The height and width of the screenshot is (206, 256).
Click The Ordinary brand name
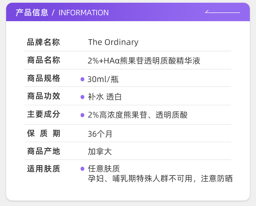tap(113, 42)
